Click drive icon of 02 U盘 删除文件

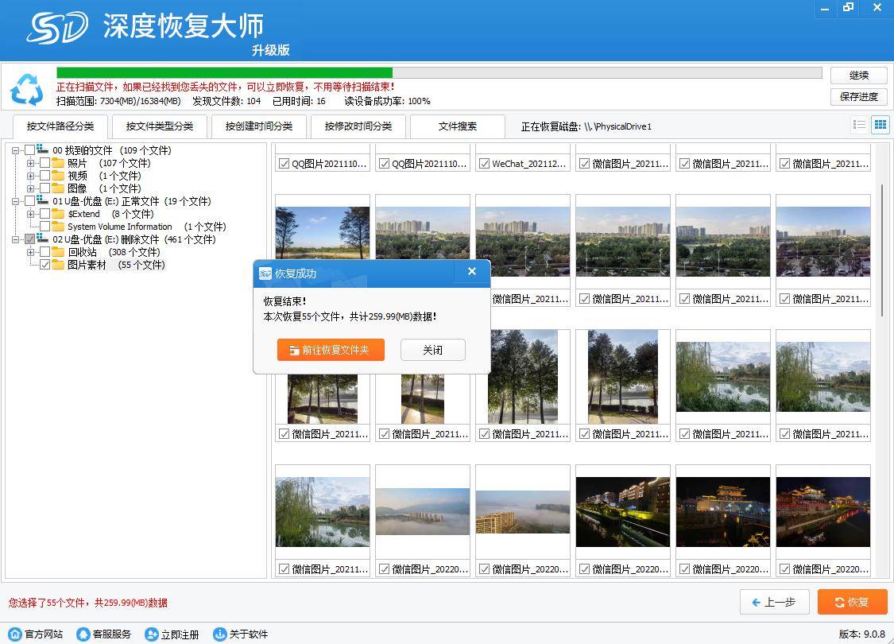(x=43, y=239)
